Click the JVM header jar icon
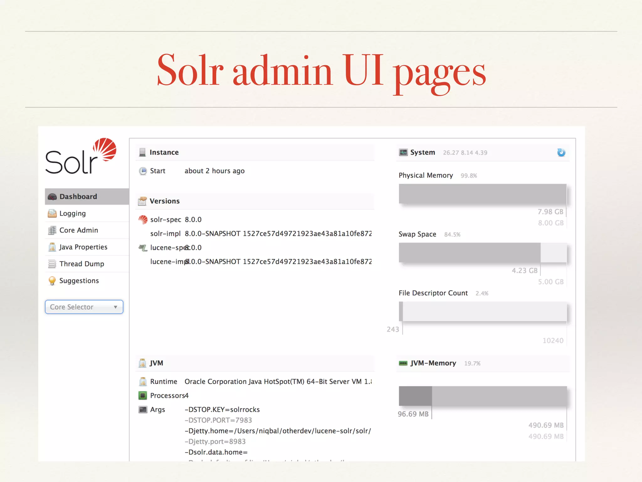The height and width of the screenshot is (482, 642). pos(142,363)
